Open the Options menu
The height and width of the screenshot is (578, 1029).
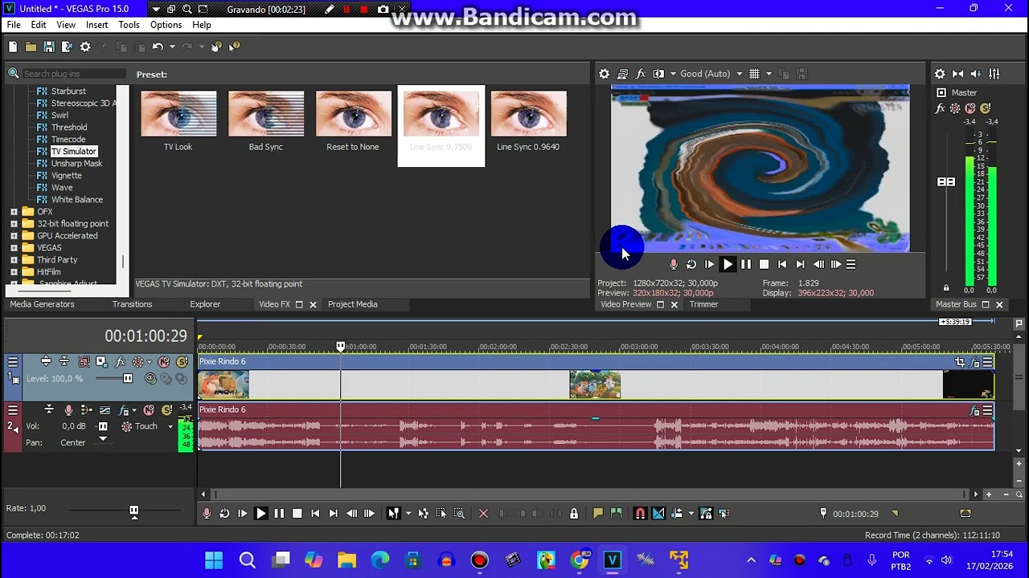coord(166,25)
